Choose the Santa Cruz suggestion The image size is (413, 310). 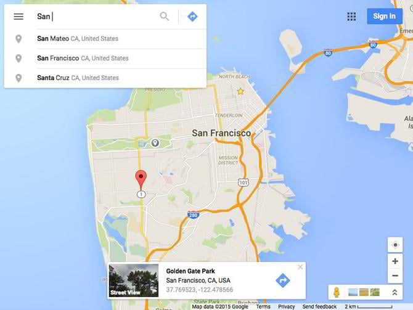coord(105,78)
